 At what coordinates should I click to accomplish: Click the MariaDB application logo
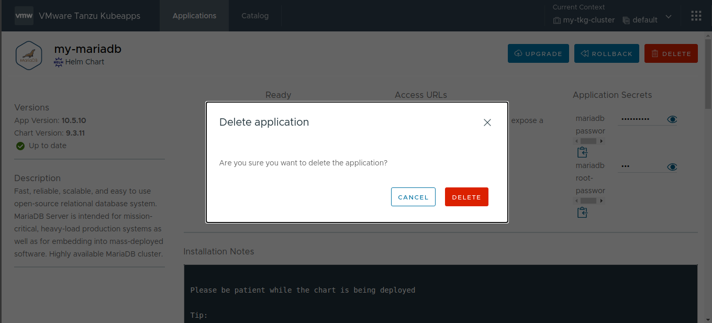point(29,55)
